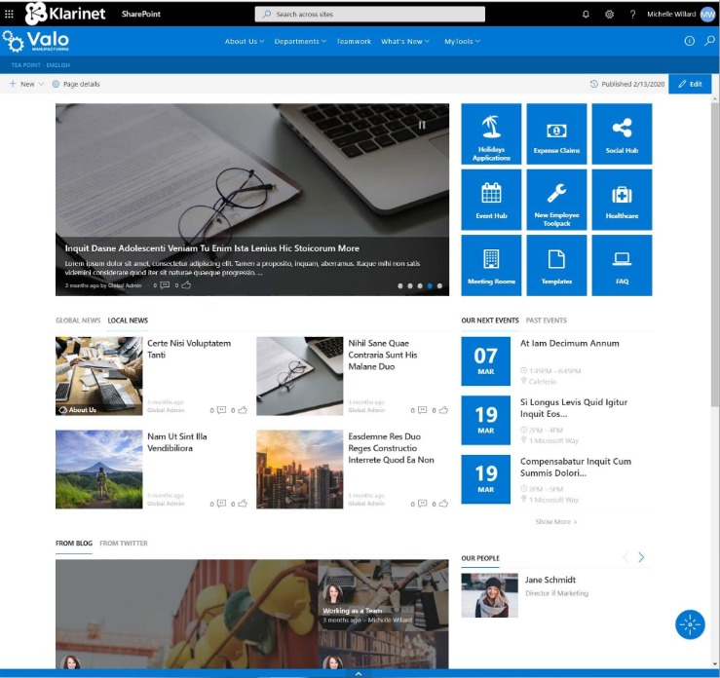Go to next person in Our People
Screen dimensions: 720x678
tap(641, 558)
